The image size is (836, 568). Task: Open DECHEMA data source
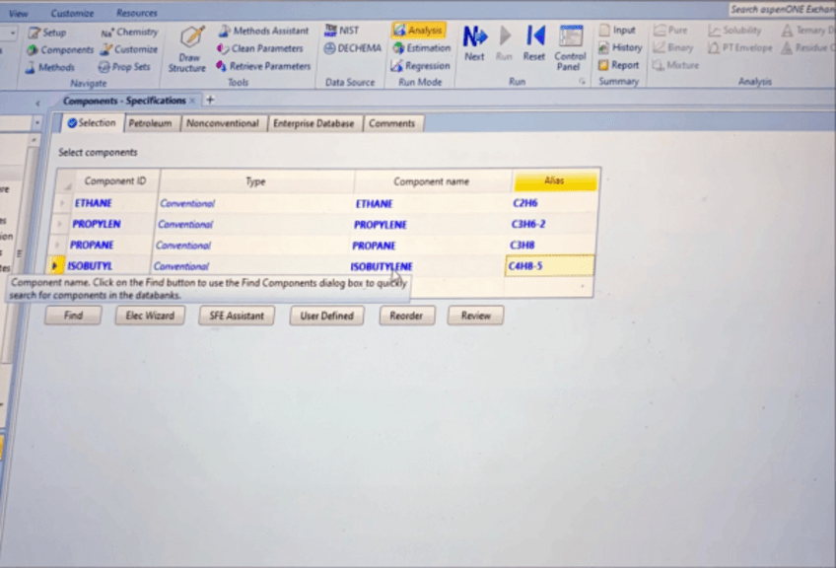(352, 48)
